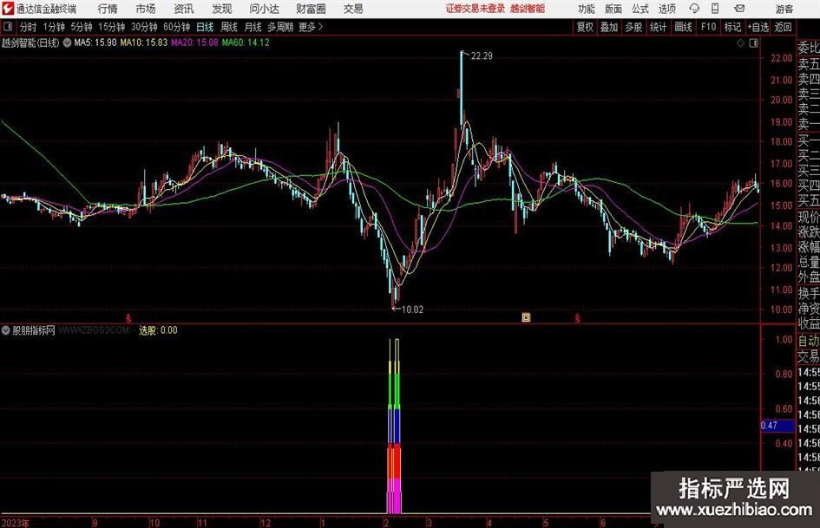This screenshot has width=820, height=528.
Task: Click the 画线 drawing tool button
Action: [683, 27]
